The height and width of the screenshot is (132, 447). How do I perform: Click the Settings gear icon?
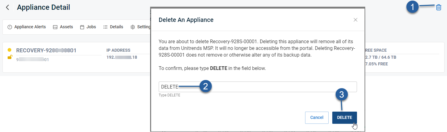click(133, 27)
